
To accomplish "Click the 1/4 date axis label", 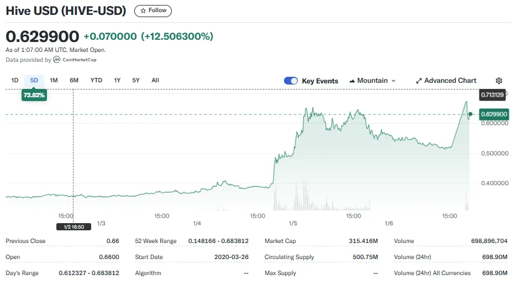I will 197,224.
